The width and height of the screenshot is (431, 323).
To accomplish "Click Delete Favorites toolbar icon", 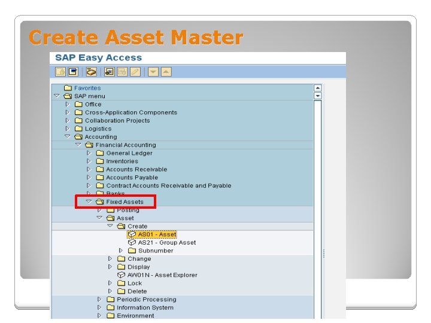I will point(122,72).
